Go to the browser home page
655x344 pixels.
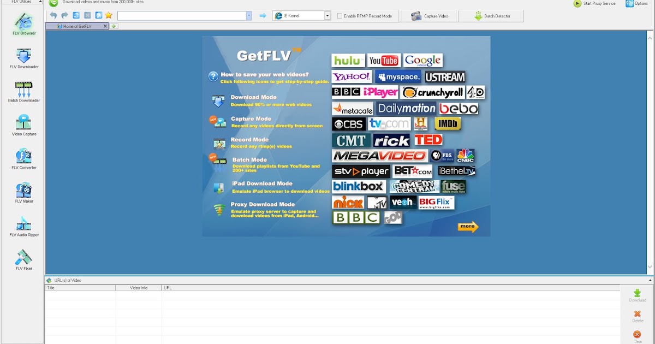click(98, 16)
